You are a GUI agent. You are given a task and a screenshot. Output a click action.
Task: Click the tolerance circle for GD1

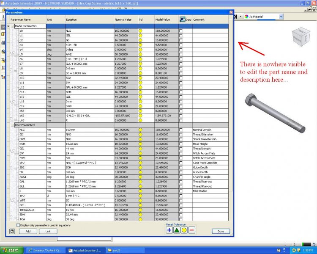[x=140, y=205]
